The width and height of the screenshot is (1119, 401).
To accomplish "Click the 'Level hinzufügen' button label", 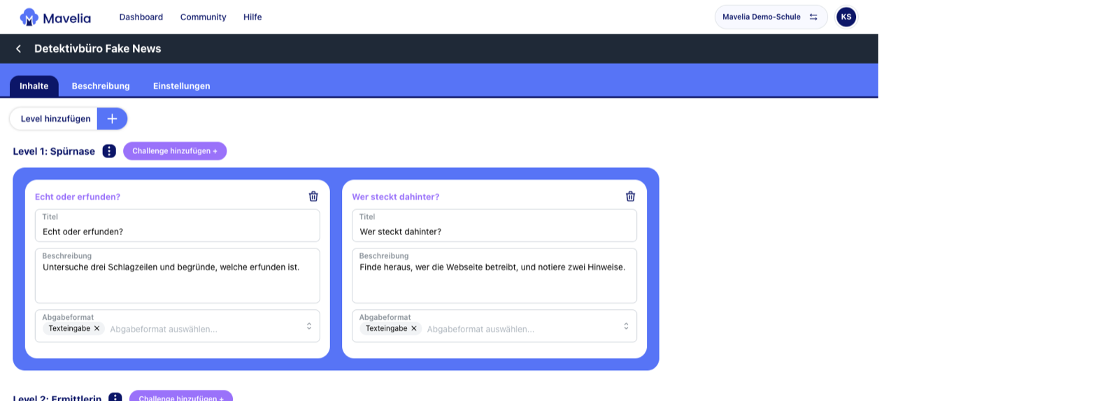I will click(x=56, y=119).
